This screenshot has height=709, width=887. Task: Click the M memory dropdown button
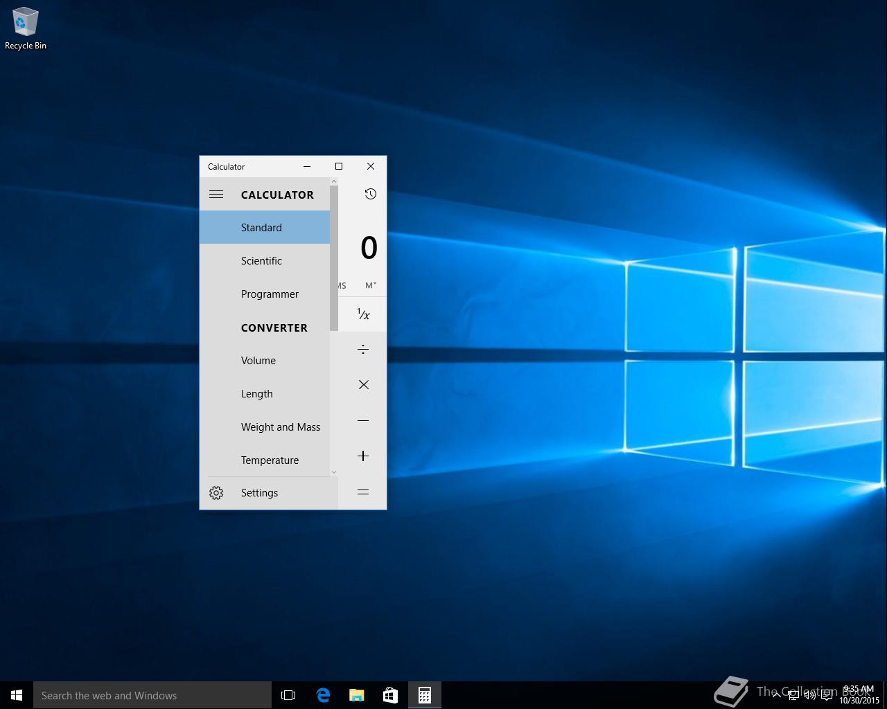point(371,285)
